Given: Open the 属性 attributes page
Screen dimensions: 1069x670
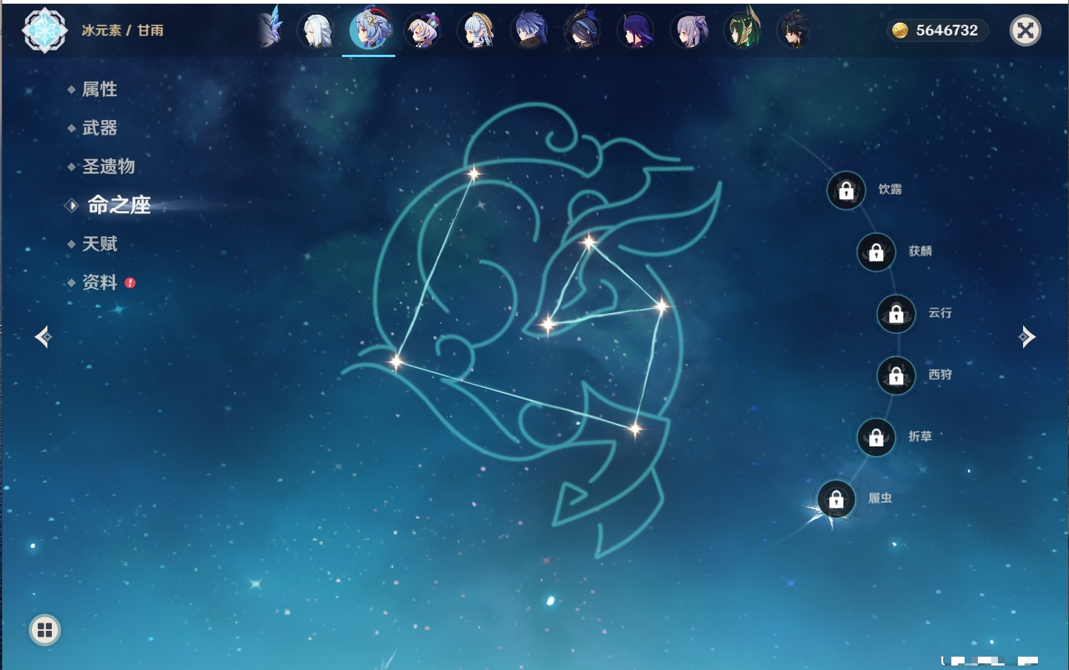Looking at the screenshot, I should [99, 90].
